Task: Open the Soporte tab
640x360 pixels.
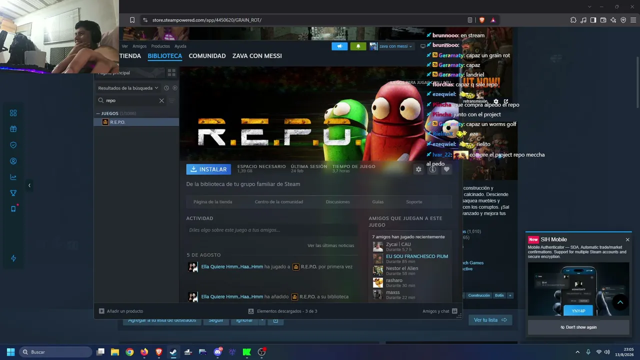Action: pyautogui.click(x=414, y=202)
